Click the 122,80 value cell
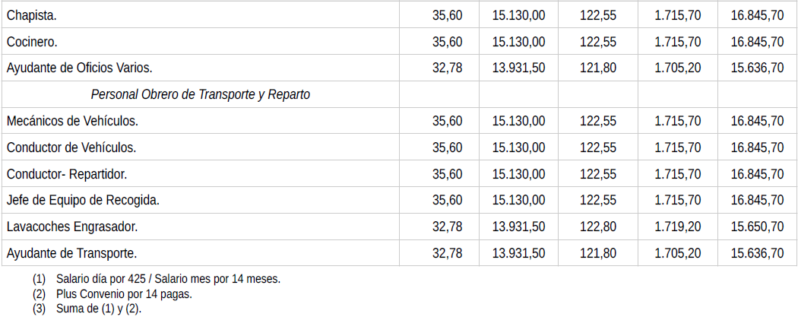 [x=598, y=227]
